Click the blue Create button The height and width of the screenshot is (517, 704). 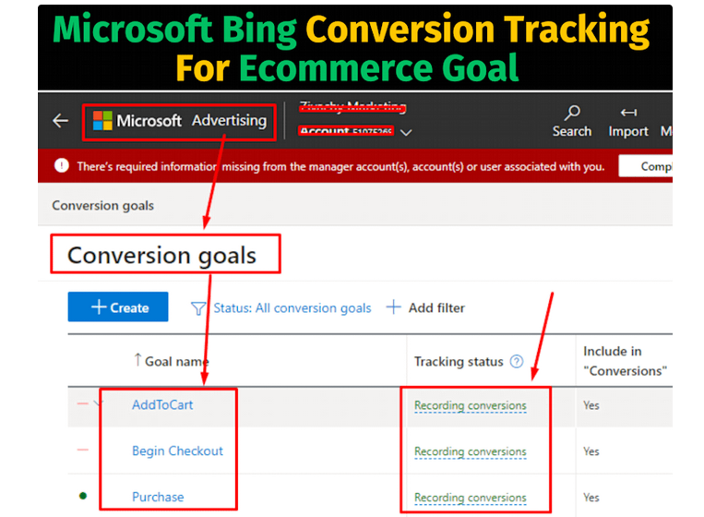pyautogui.click(x=118, y=307)
